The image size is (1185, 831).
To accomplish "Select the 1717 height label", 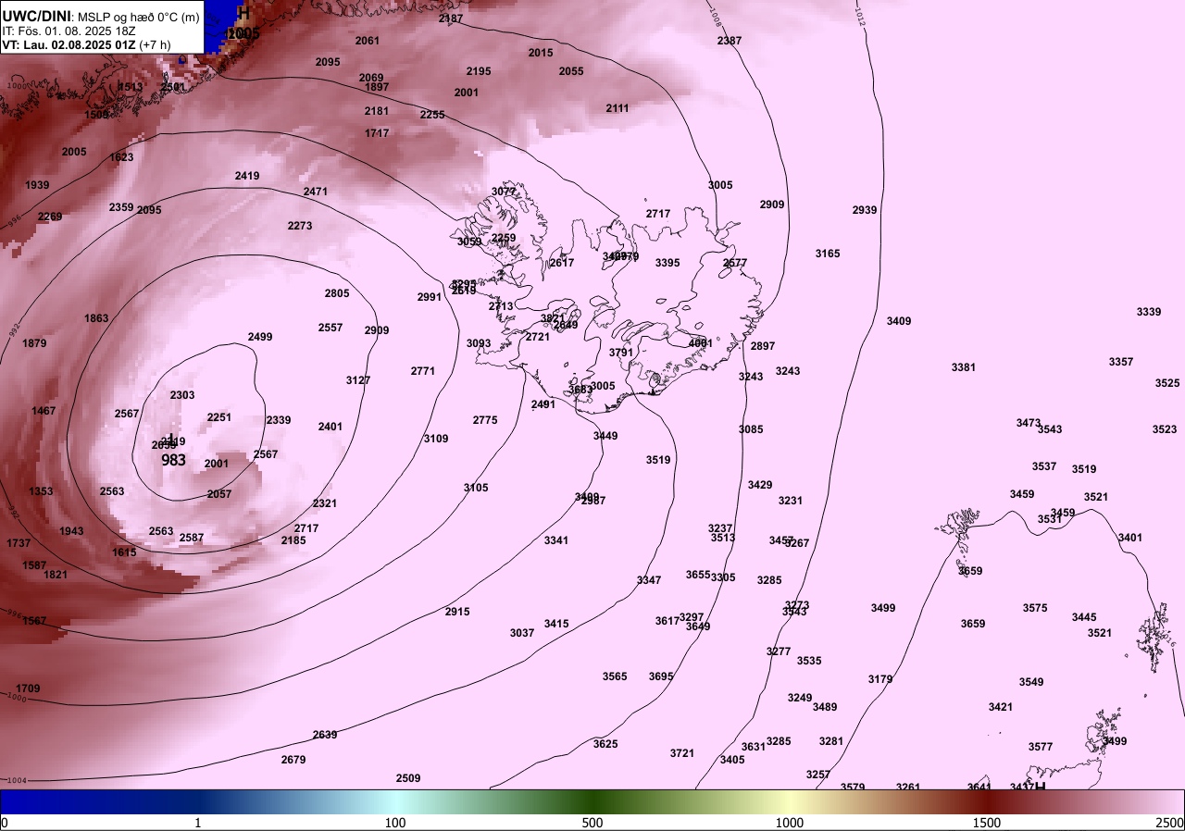I will [377, 133].
